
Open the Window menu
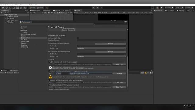point(31,5)
